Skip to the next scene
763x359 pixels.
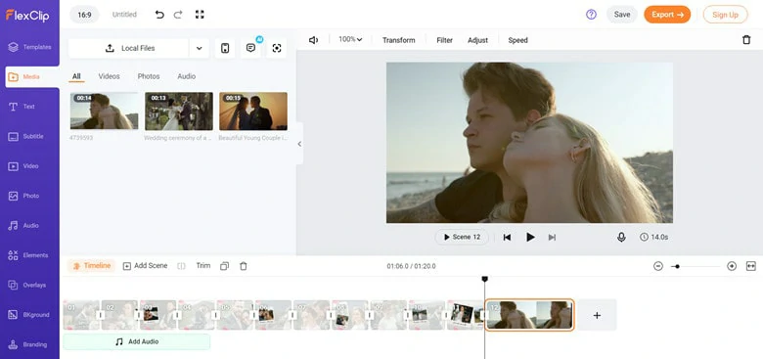[x=552, y=238]
